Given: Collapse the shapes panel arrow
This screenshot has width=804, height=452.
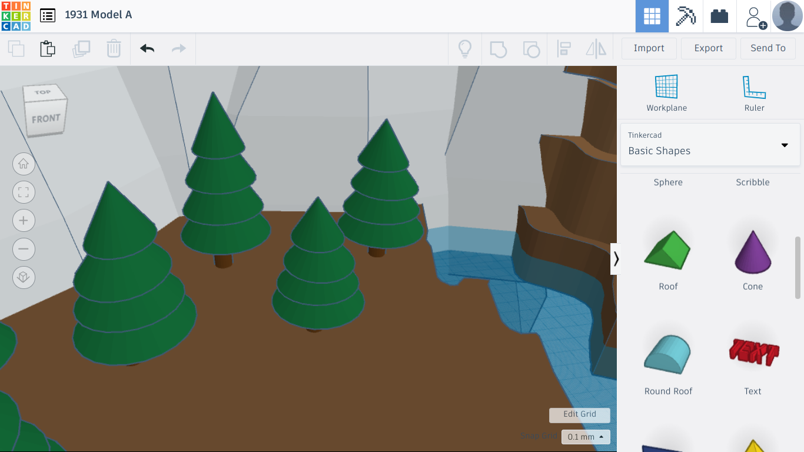Looking at the screenshot, I should pos(616,259).
